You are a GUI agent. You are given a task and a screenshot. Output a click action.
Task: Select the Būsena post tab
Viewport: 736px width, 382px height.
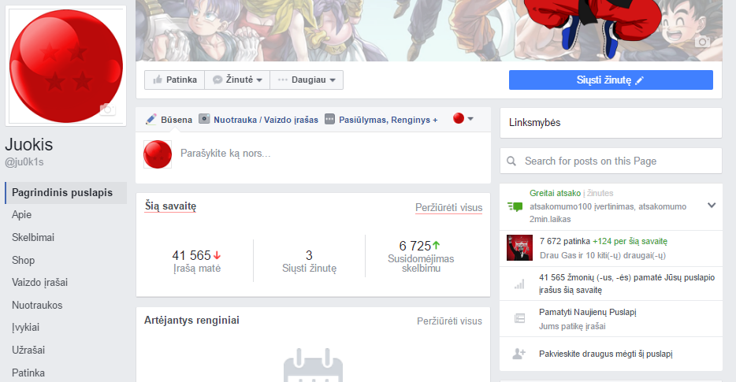(x=169, y=120)
